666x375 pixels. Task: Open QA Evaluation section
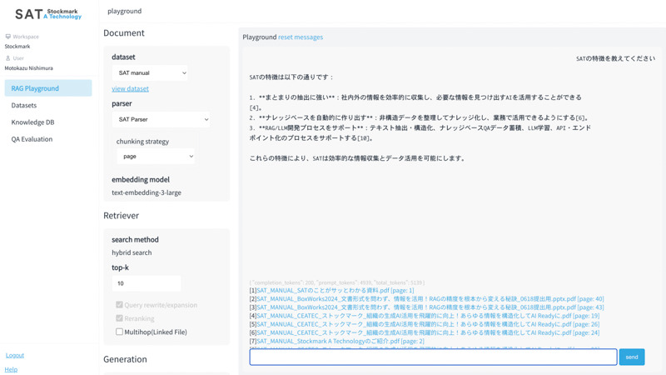pos(32,139)
